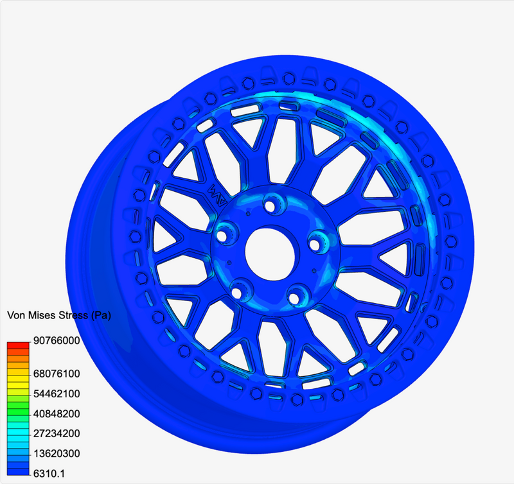
Task: Click the 54462100 legend value
Action: tap(58, 393)
